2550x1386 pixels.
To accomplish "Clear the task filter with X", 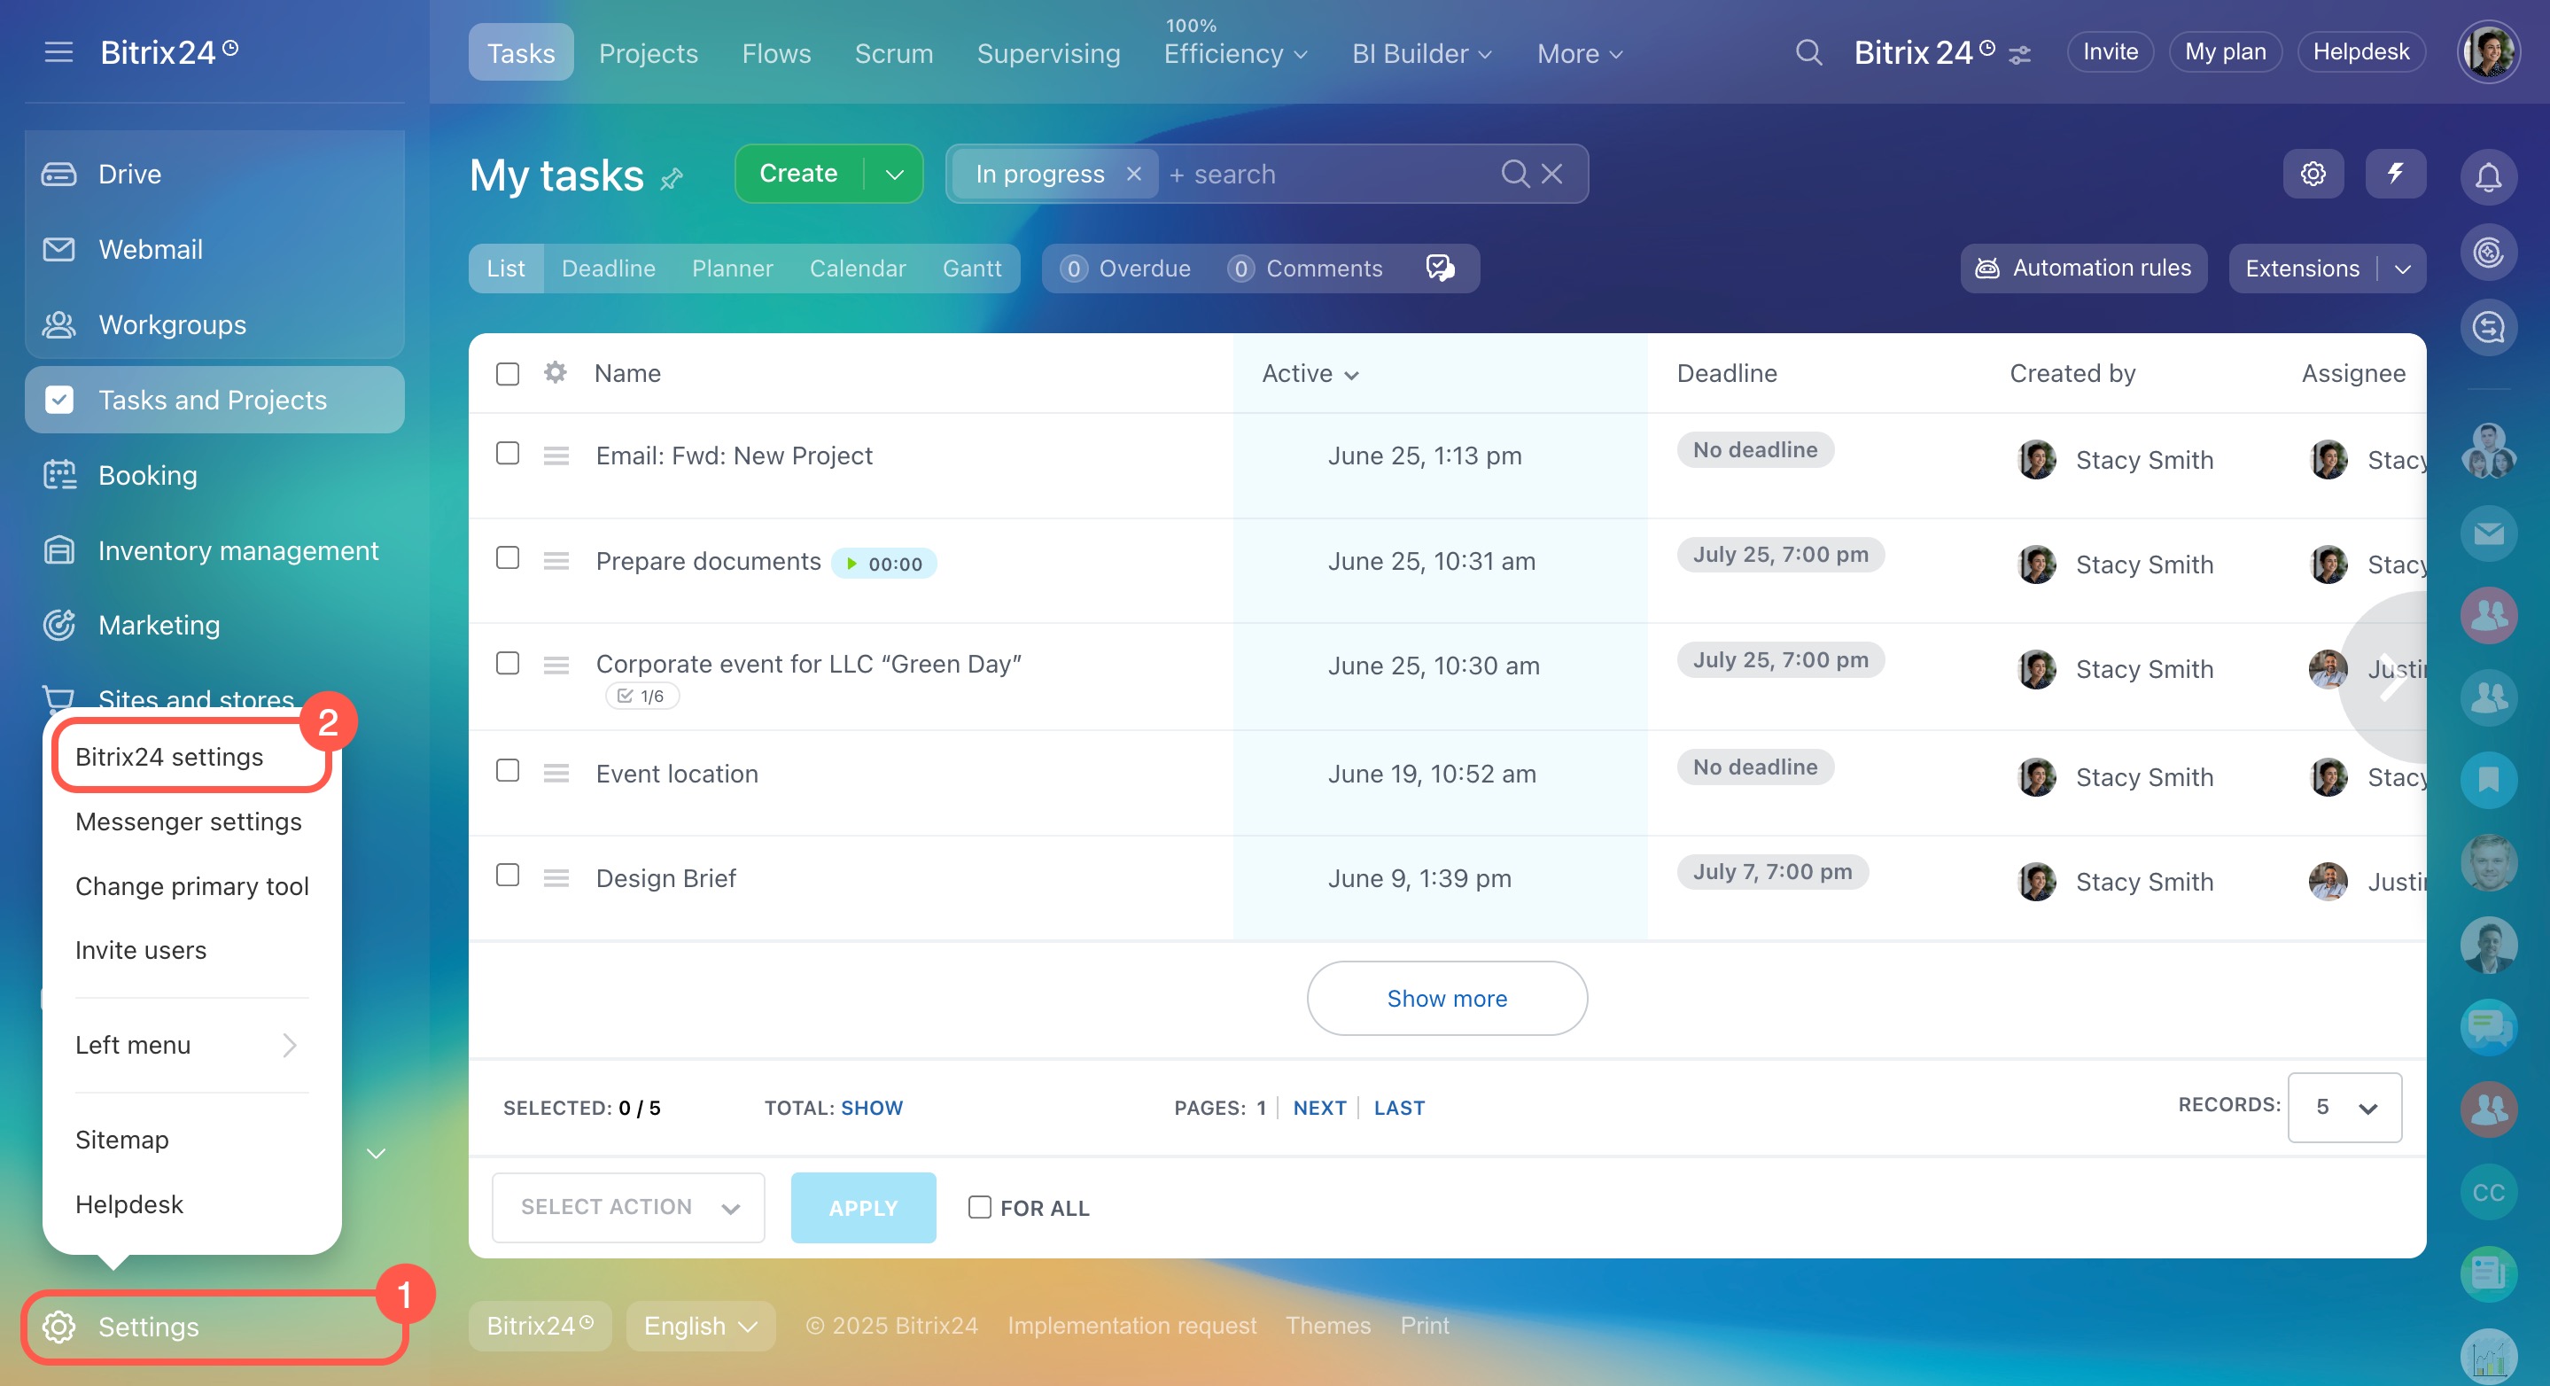I will [1551, 175].
